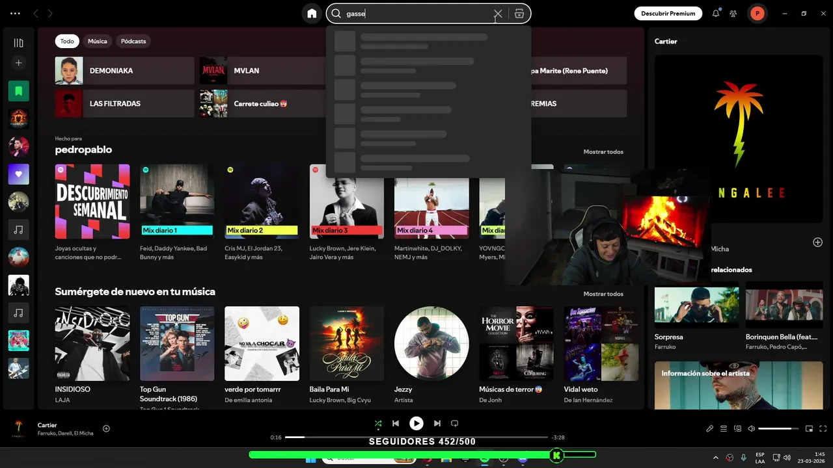Viewport: 833px width, 468px height.
Task: Go back with the left arrow
Action: tap(36, 13)
